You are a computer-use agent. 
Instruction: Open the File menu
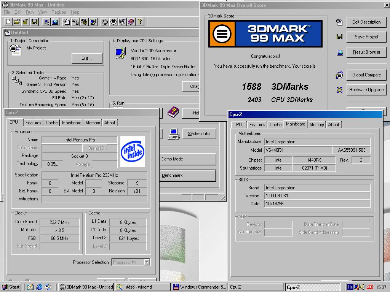7,12
